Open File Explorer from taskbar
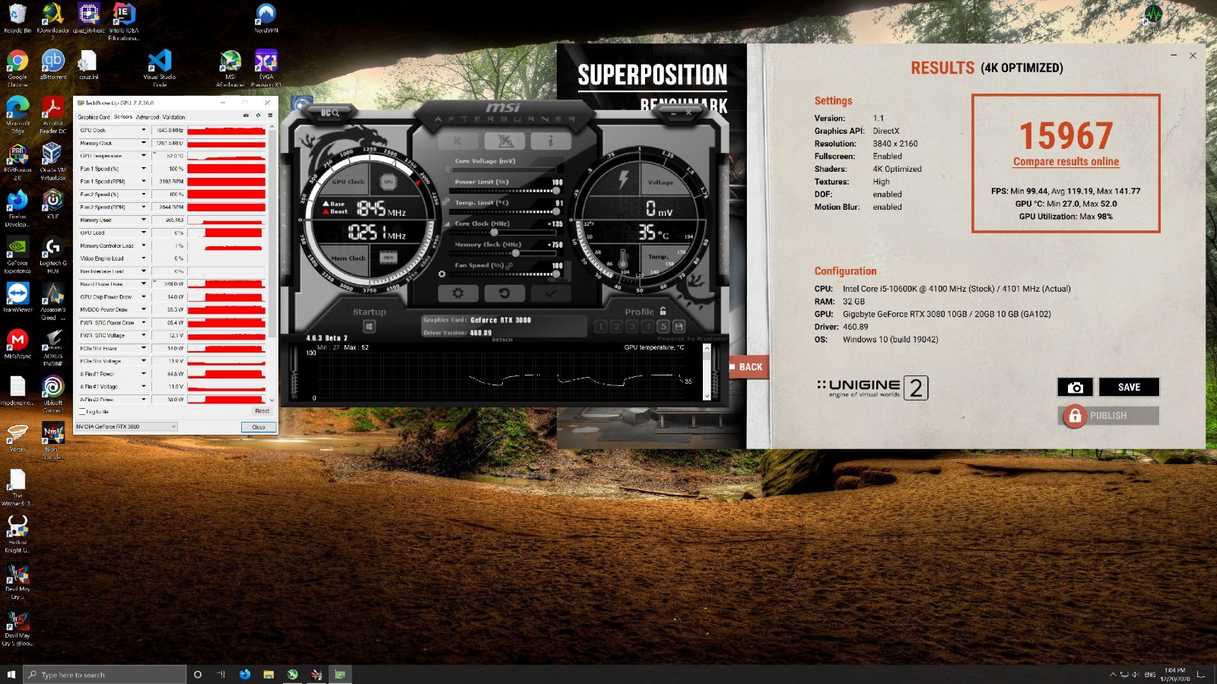 click(x=269, y=675)
